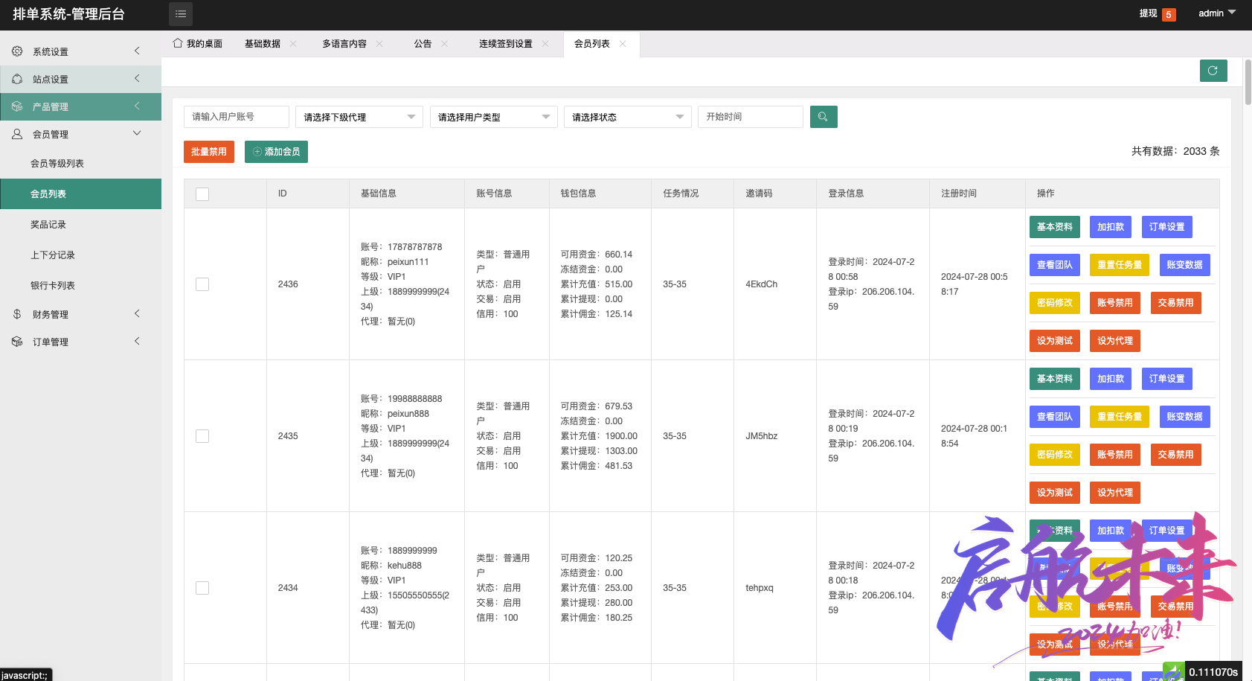Check the row for member 2435
The height and width of the screenshot is (681, 1252).
click(x=202, y=436)
